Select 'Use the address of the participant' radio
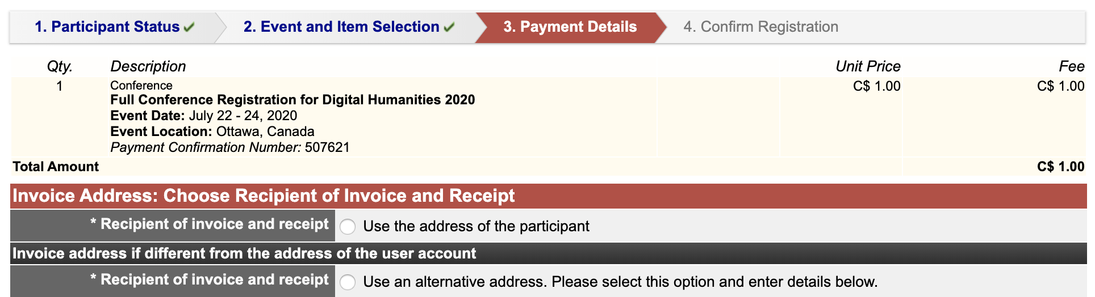The height and width of the screenshot is (297, 1095). pos(348,227)
